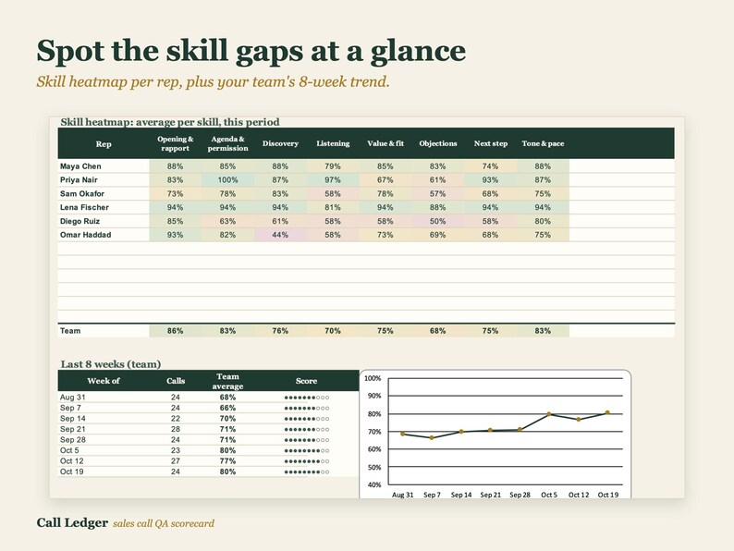Click the Oct 5 data point on chart
This screenshot has width=734, height=551.
click(x=549, y=414)
